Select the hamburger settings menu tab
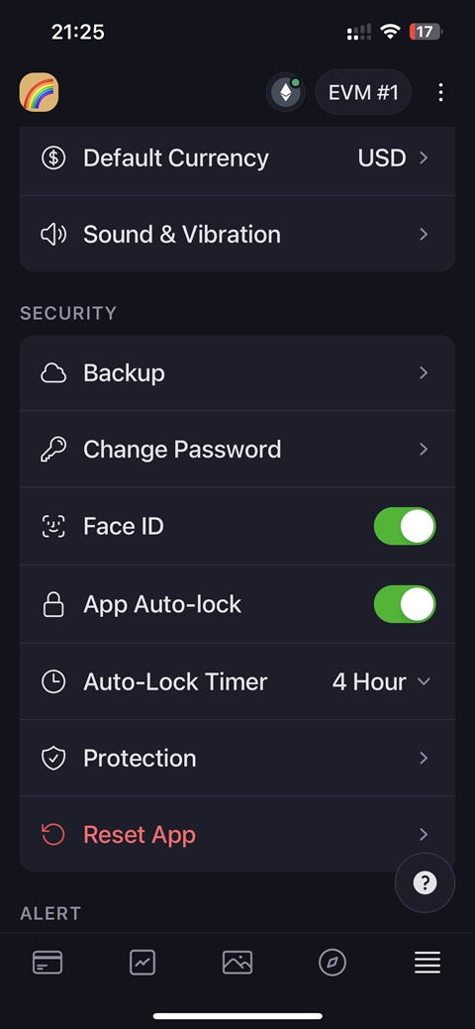The image size is (475, 1029). click(427, 963)
